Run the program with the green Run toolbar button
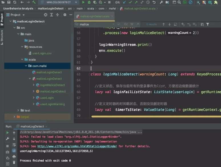This screenshot has height=167, width=221. (x=83, y=2)
